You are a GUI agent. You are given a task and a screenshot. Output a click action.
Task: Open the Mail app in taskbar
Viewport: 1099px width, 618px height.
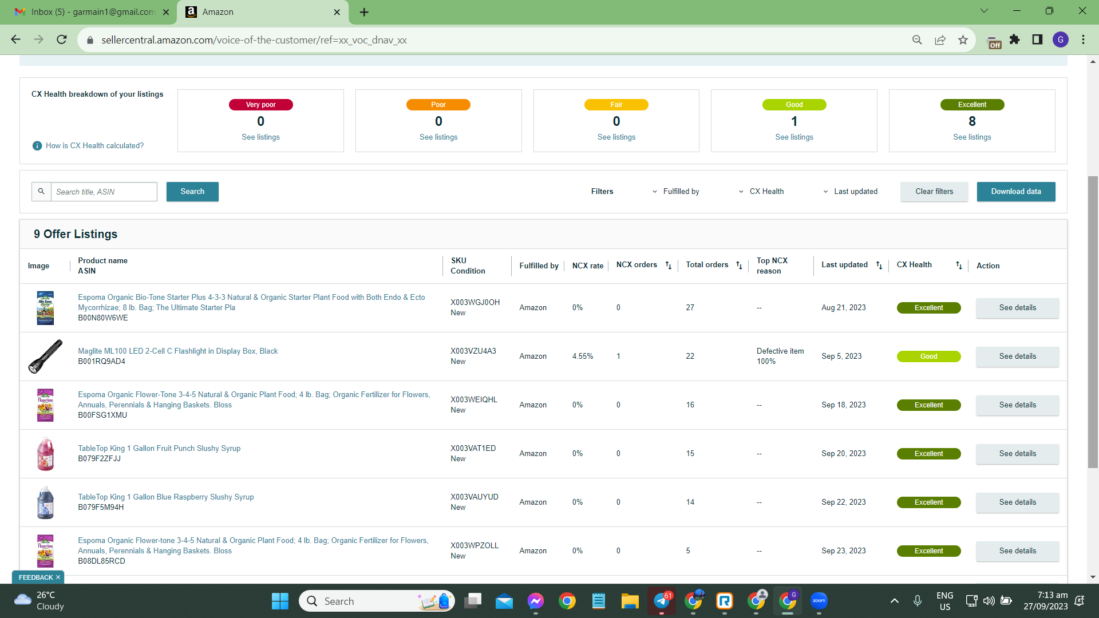[504, 601]
